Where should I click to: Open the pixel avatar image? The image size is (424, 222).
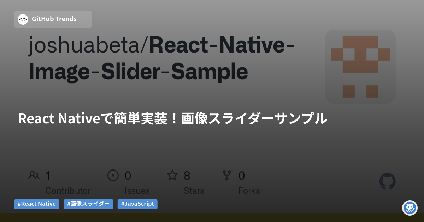click(x=360, y=66)
